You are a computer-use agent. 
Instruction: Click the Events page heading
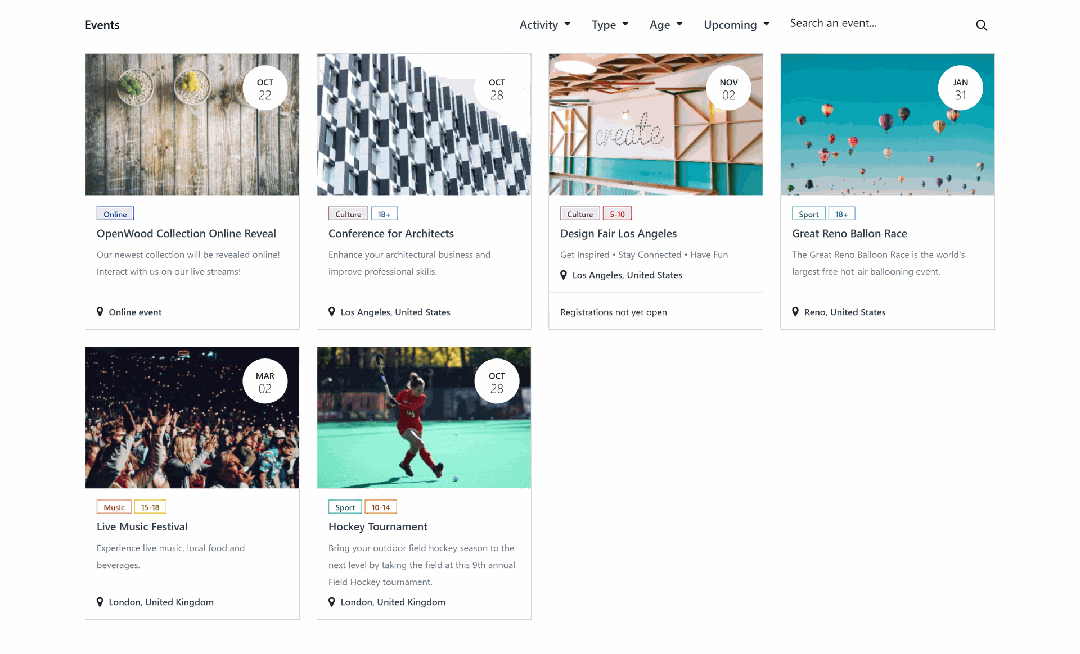[x=102, y=25]
